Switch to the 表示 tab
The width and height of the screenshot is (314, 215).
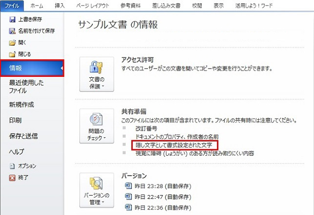click(x=218, y=6)
